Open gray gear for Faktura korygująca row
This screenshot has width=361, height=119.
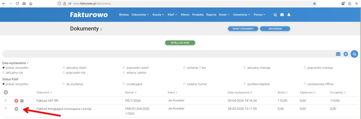[16, 109]
